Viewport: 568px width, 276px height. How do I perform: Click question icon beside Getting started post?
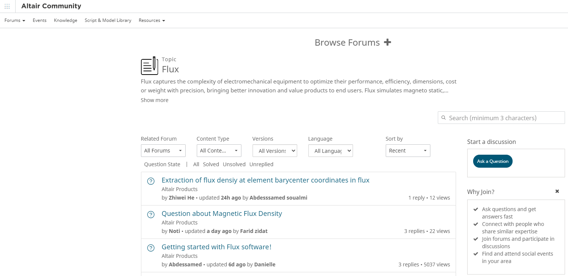151,248
